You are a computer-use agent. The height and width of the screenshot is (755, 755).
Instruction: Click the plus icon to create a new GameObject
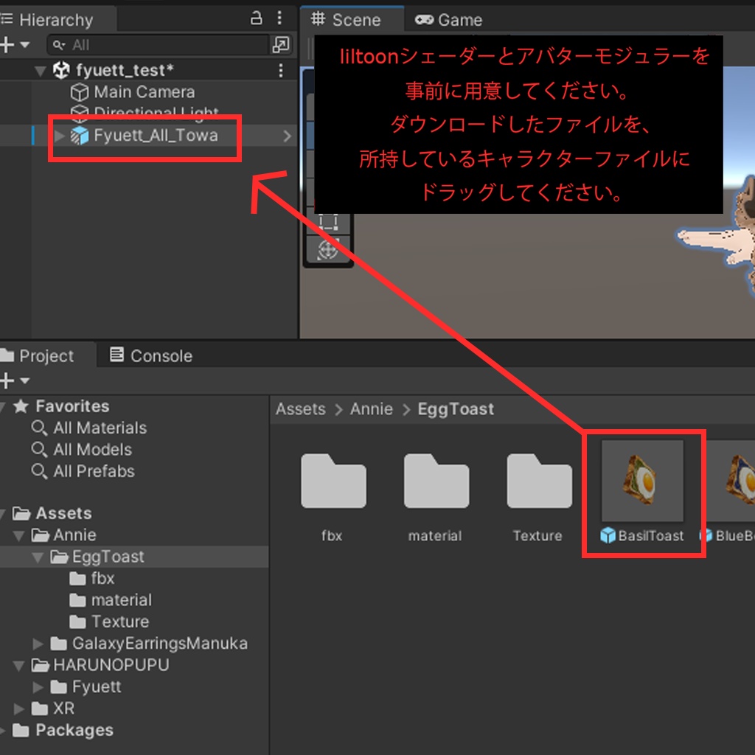(7, 45)
